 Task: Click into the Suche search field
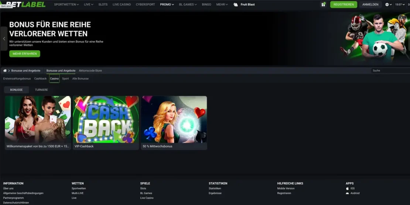click(390, 71)
